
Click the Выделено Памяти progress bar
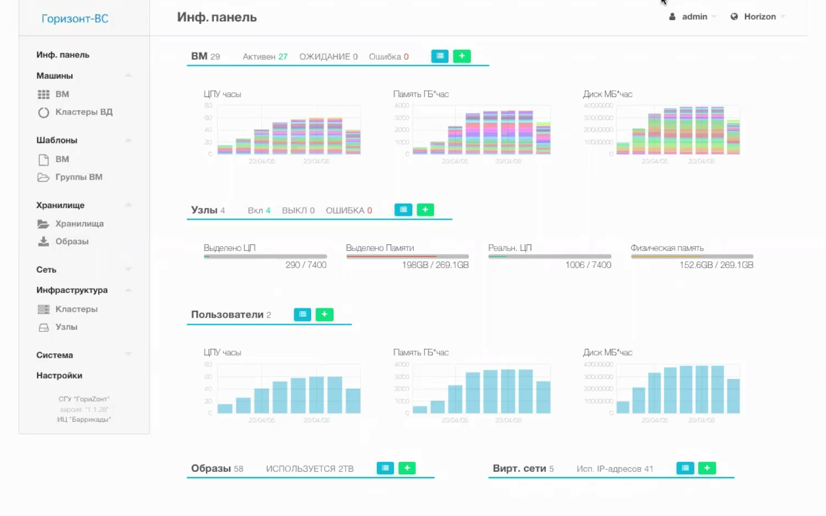click(408, 256)
